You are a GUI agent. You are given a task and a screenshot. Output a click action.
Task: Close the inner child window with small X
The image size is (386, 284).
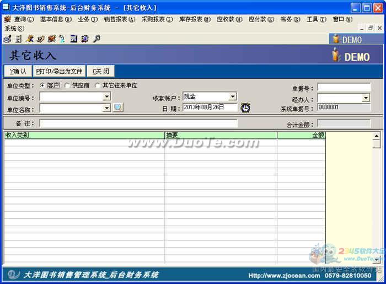379,28
